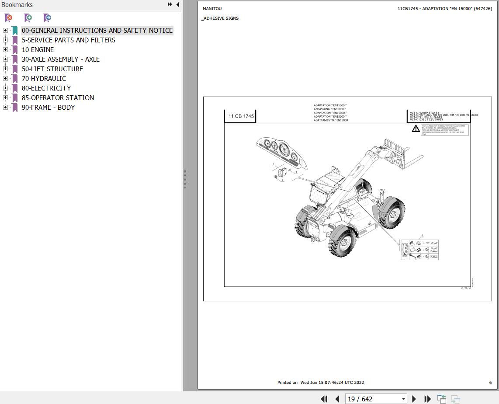Expand the 30-AXLE ASSEMBLY - AXLE bookmark
Viewport: 499px width, 404px height.
5,59
